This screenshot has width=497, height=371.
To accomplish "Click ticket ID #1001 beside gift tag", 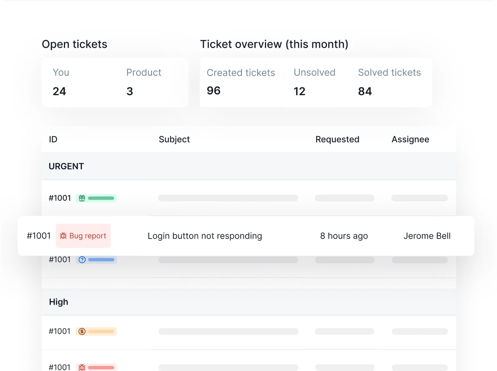I will (60, 198).
